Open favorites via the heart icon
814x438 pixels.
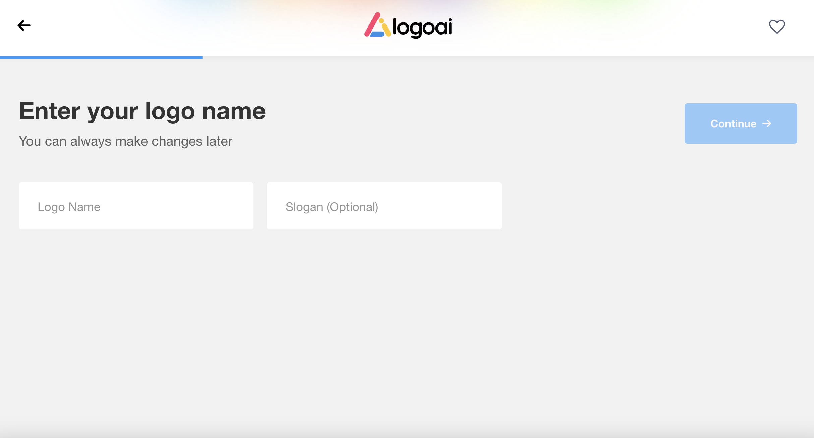pyautogui.click(x=777, y=26)
